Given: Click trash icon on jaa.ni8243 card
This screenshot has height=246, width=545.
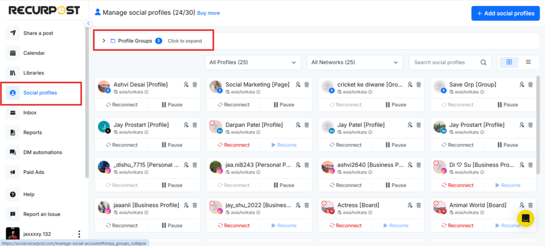Looking at the screenshot, I should [x=307, y=165].
